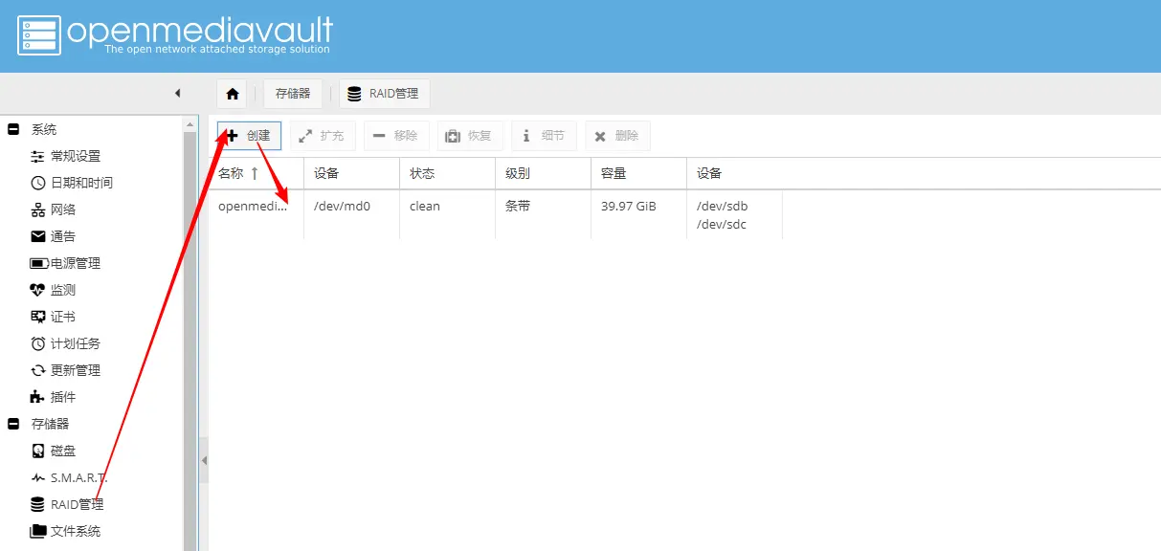The image size is (1161, 551).
Task: Click the 日期和时间 clock icon
Action: (38, 183)
